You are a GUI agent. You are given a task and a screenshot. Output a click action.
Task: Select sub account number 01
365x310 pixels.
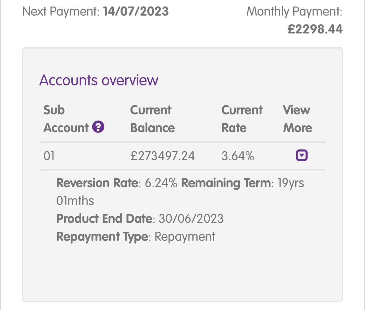coord(49,156)
